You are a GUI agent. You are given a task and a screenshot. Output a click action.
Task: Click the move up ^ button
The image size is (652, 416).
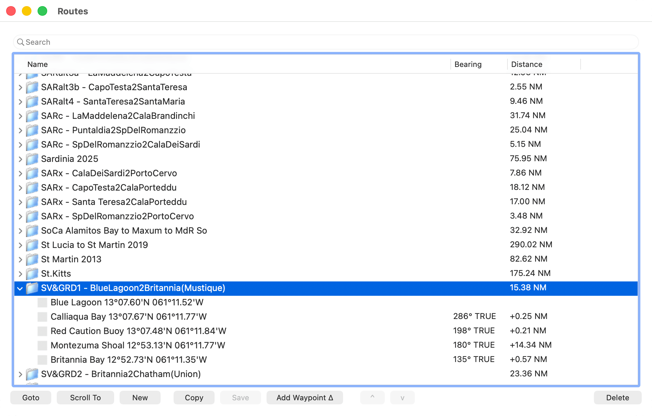[x=372, y=398]
